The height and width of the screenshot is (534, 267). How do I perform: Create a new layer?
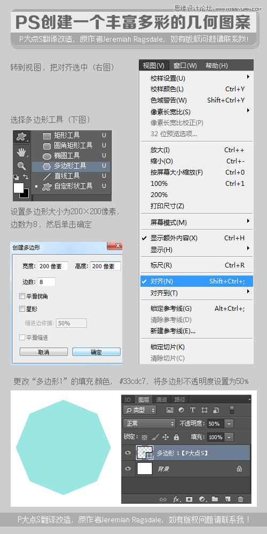click(227, 499)
